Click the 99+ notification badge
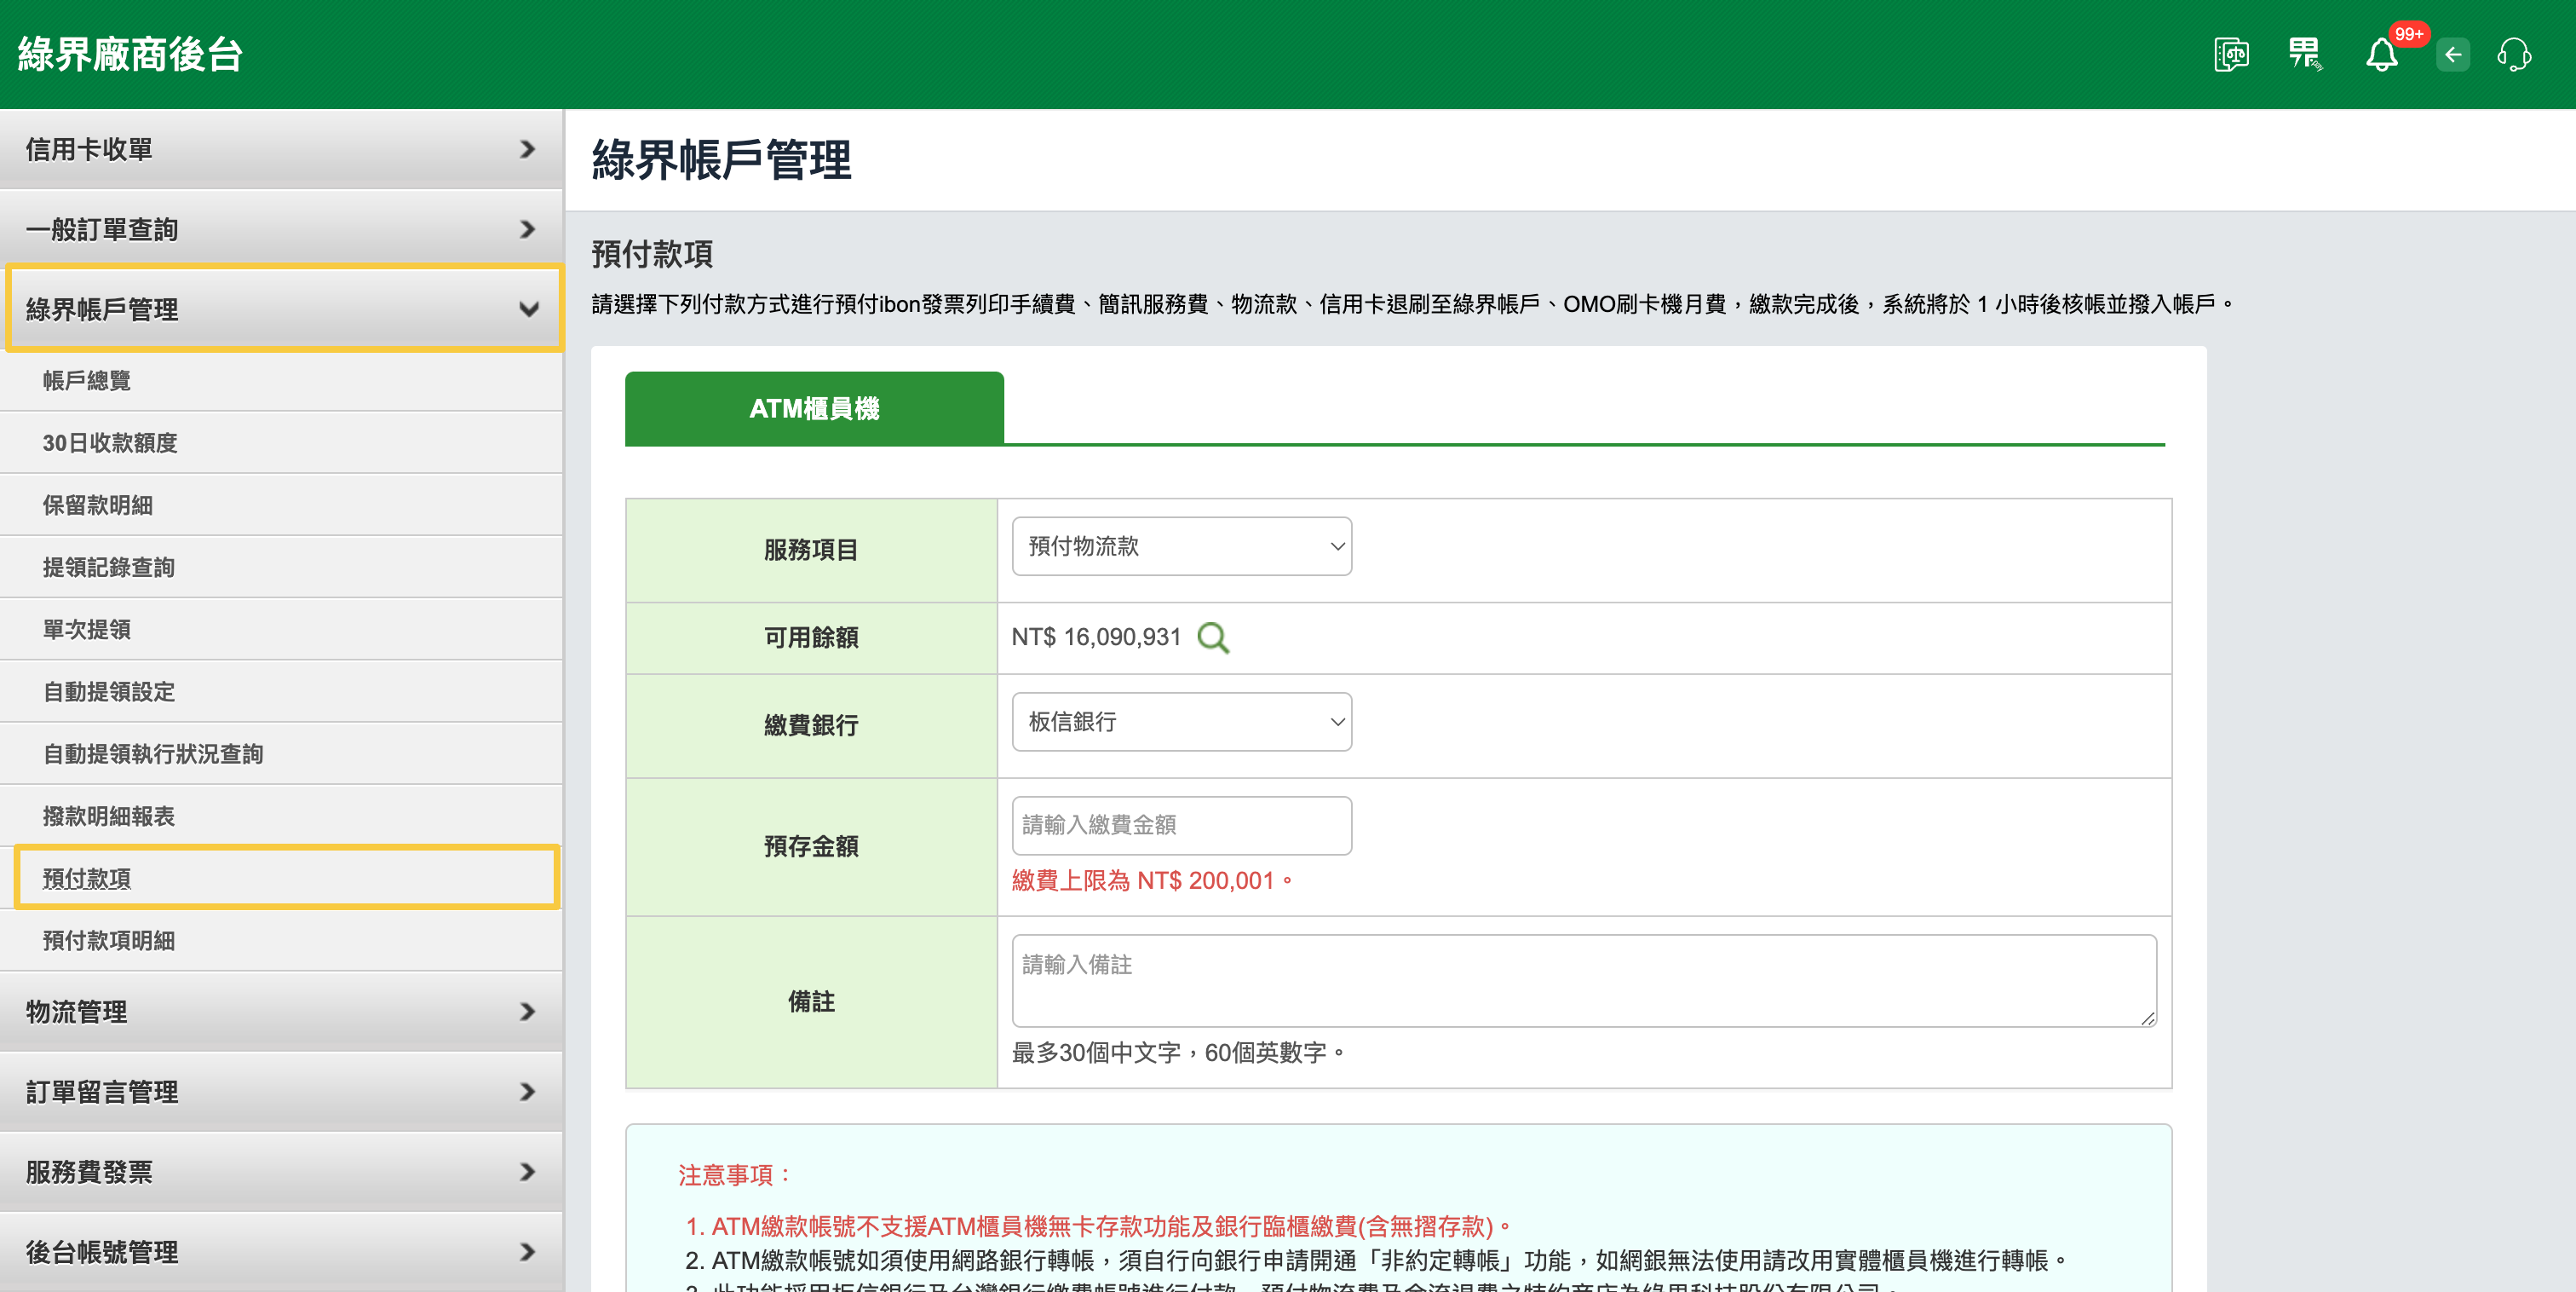Viewport: 2576px width, 1292px height. pyautogui.click(x=2409, y=34)
